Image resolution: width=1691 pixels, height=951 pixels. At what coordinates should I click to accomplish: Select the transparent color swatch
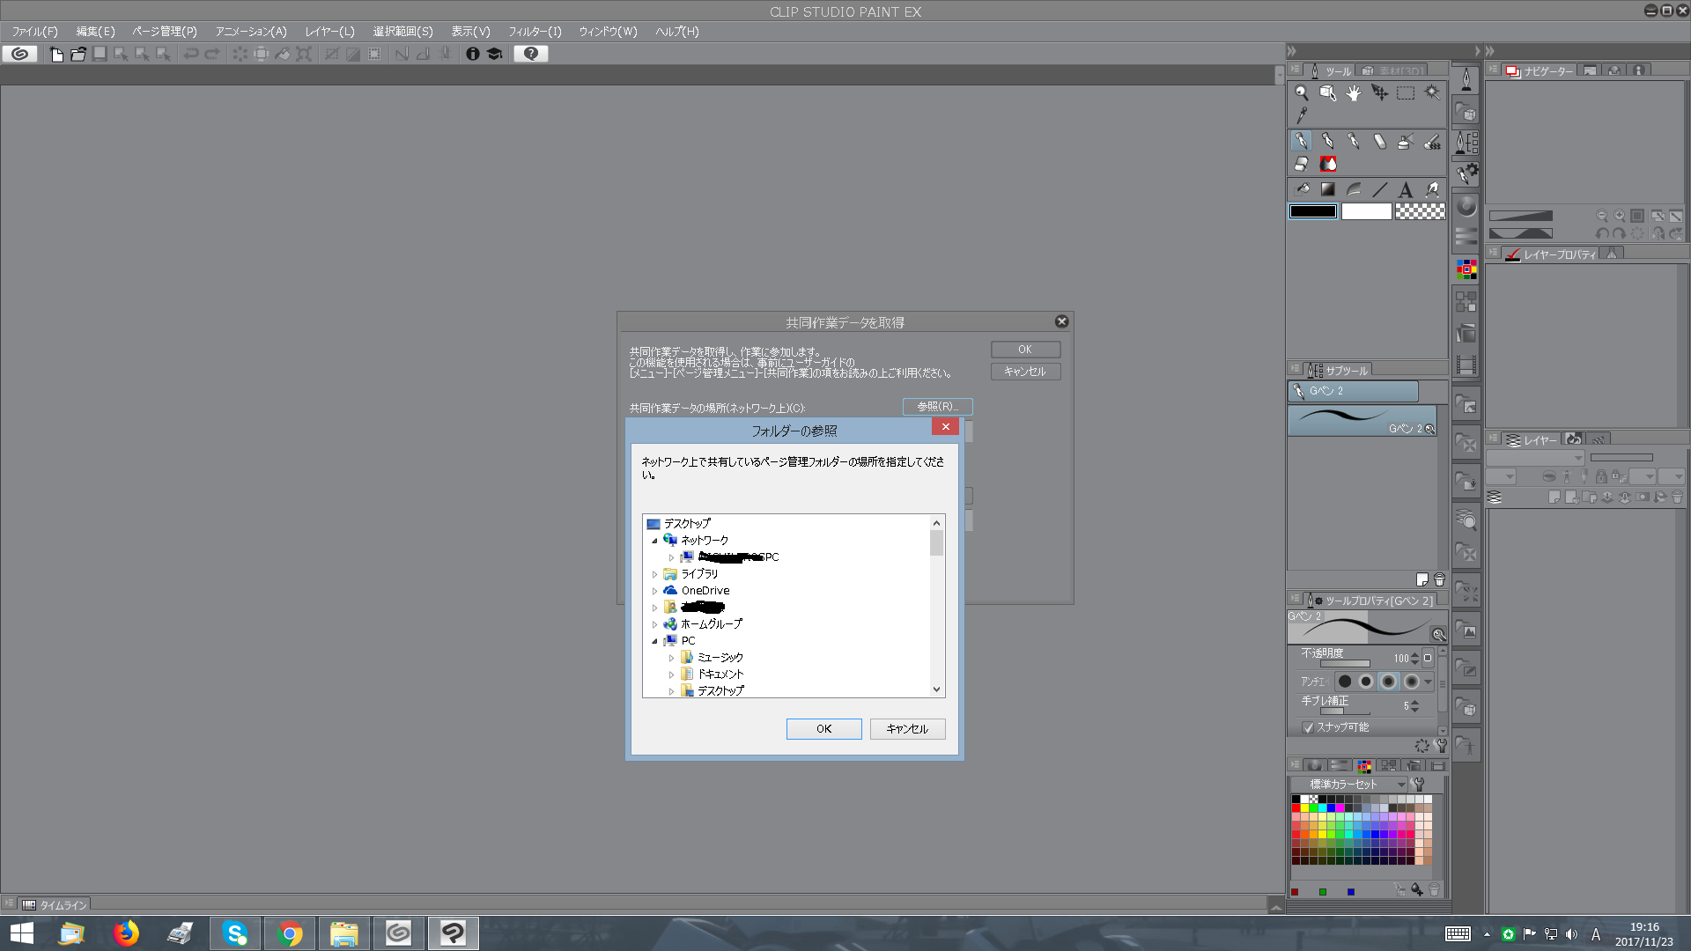tap(1420, 211)
